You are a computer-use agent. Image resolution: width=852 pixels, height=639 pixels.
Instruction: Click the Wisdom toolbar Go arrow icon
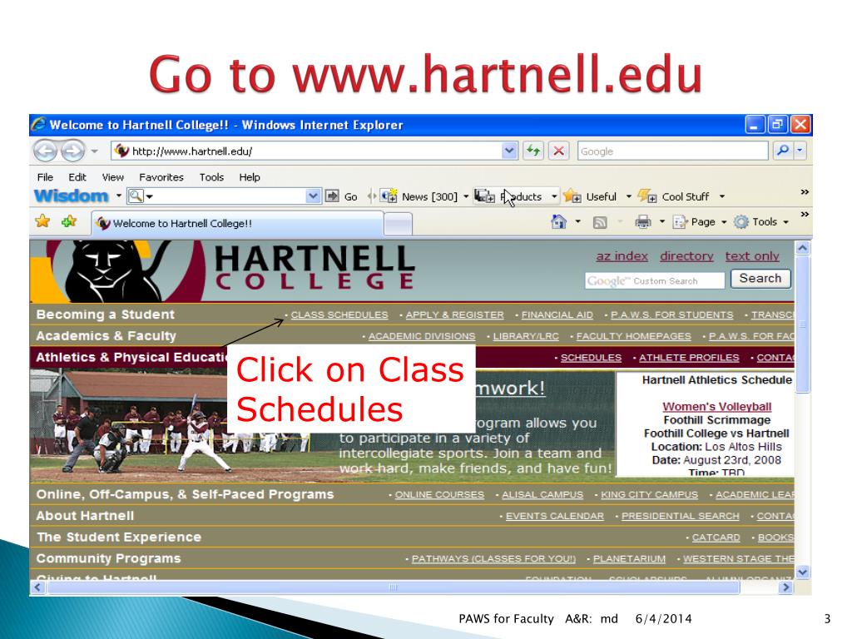tap(332, 196)
